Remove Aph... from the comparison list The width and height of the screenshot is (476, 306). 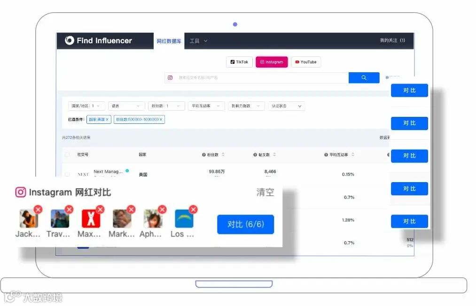tap(163, 209)
